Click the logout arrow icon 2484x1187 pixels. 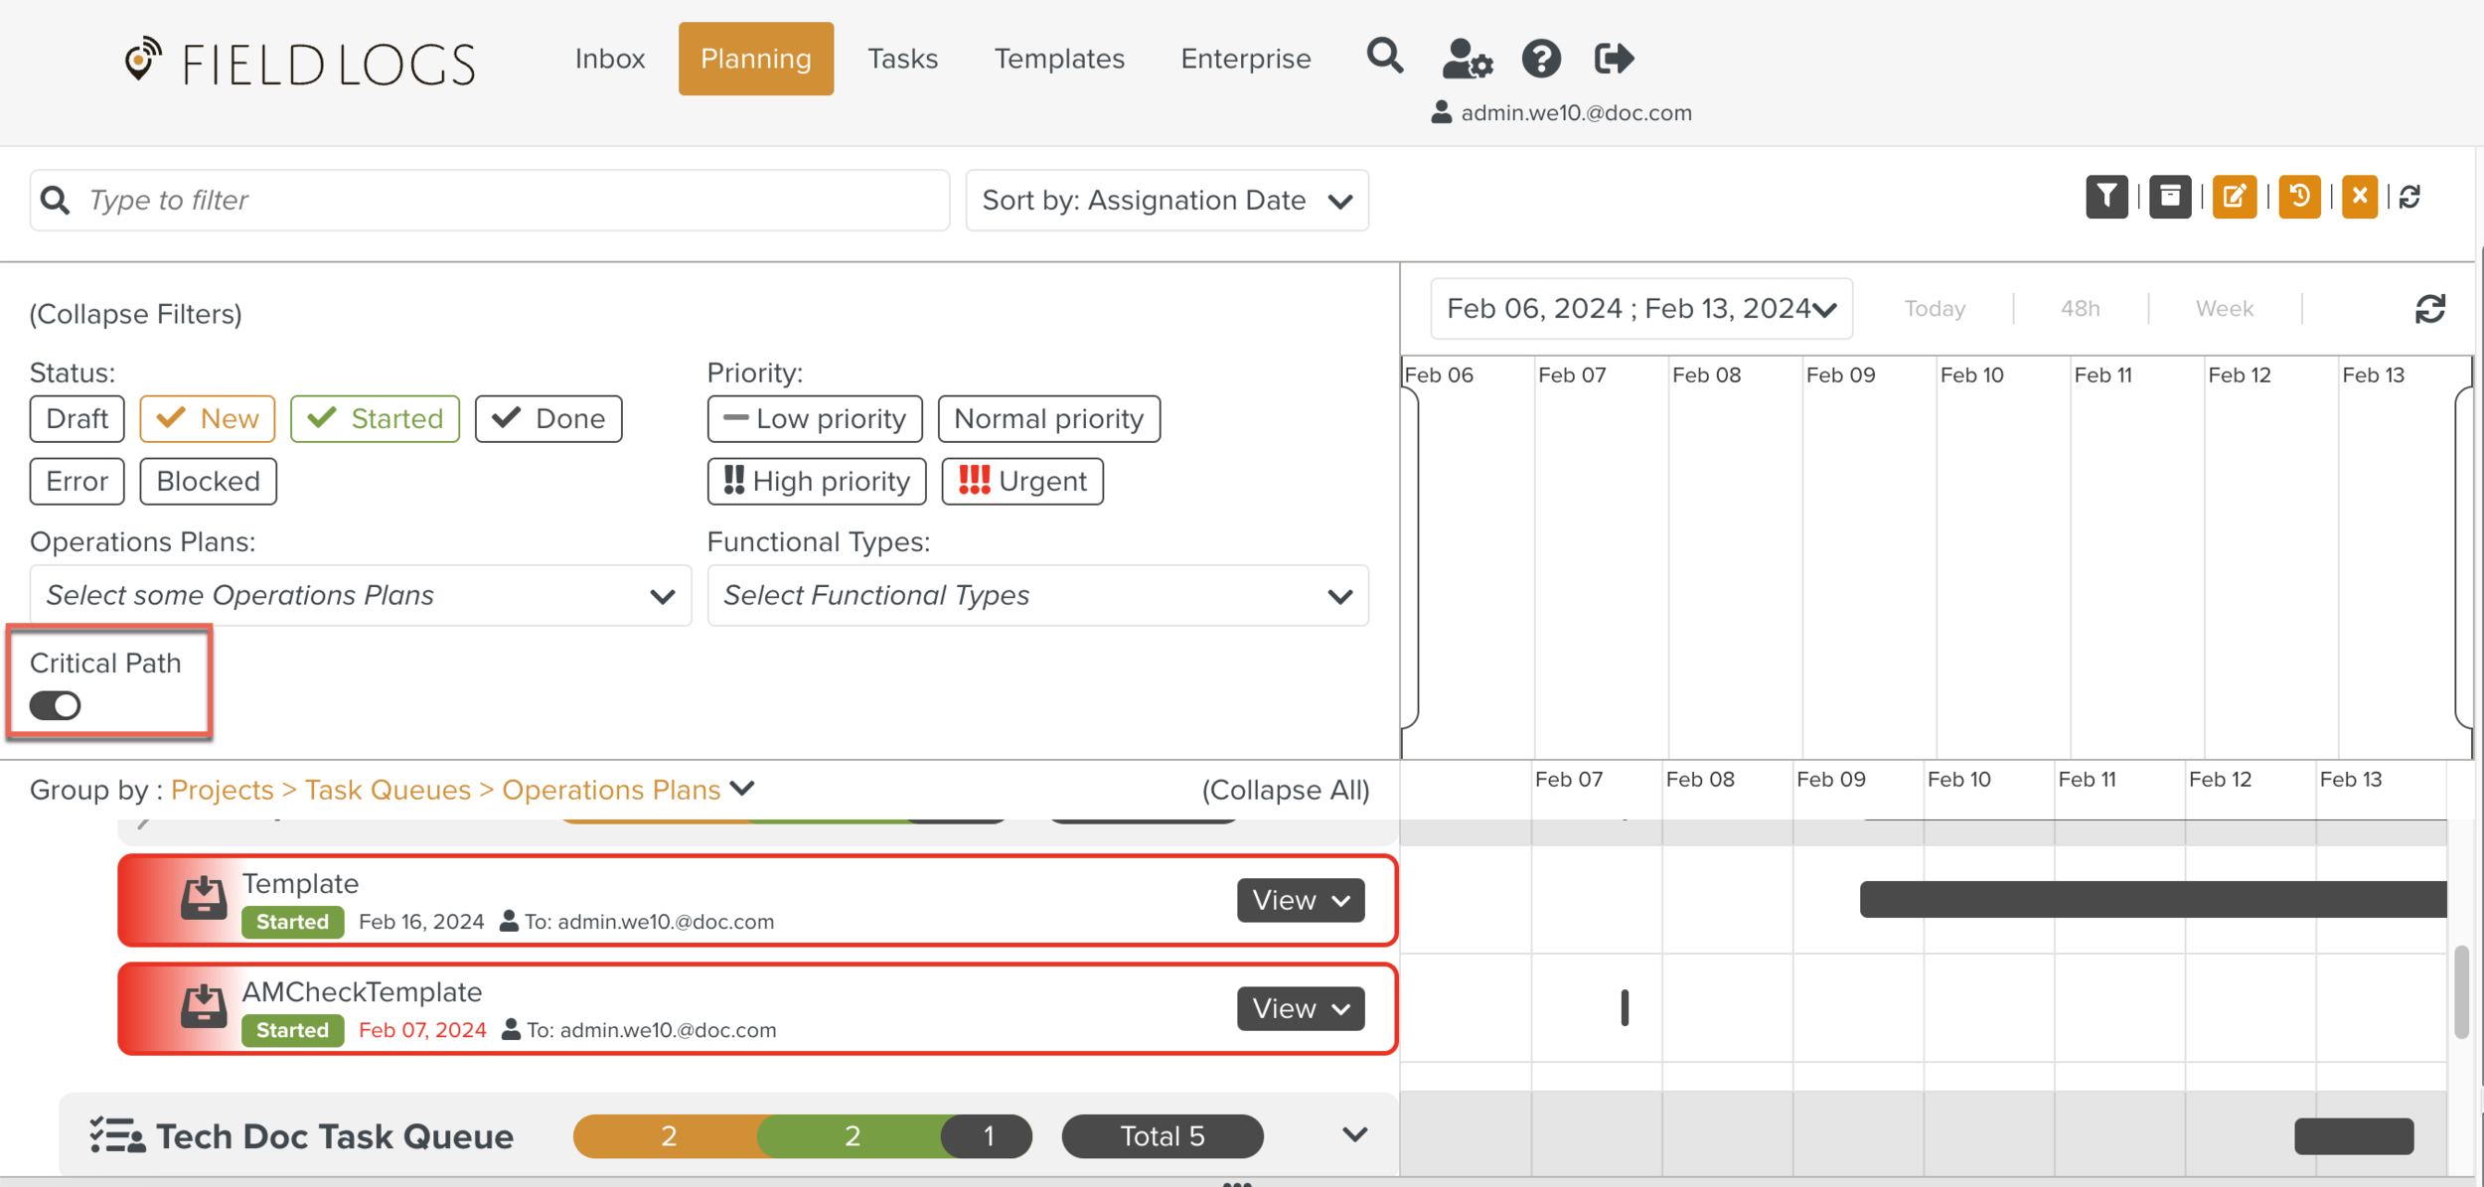tap(1613, 59)
